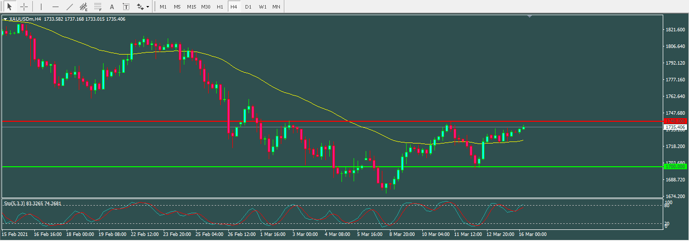
Task: Collapse the XAUUSDm chart title triangle
Action: 6,19
